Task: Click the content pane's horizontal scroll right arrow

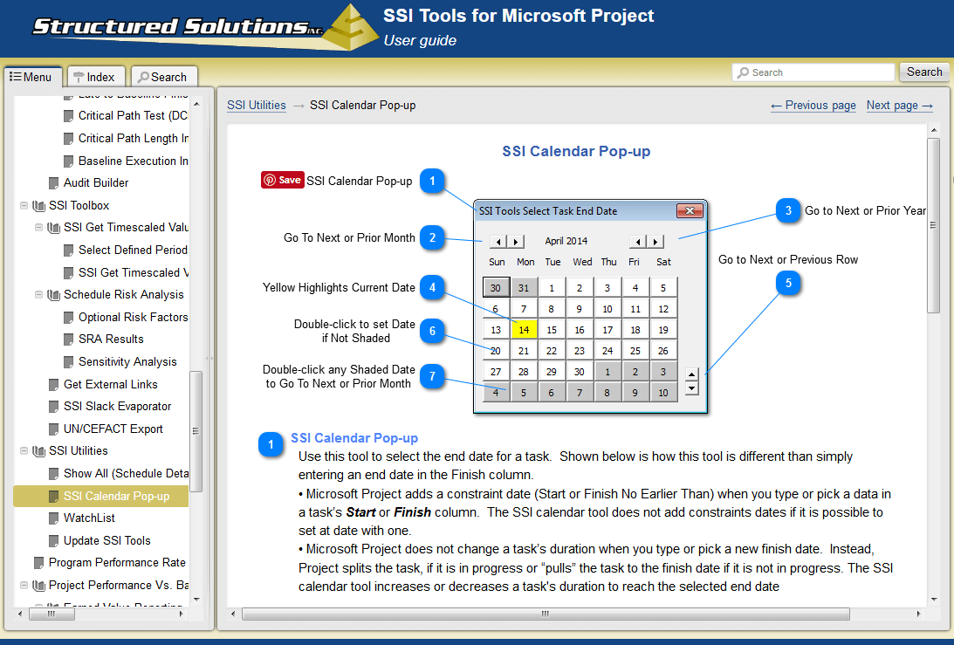Action: pyautogui.click(x=919, y=614)
